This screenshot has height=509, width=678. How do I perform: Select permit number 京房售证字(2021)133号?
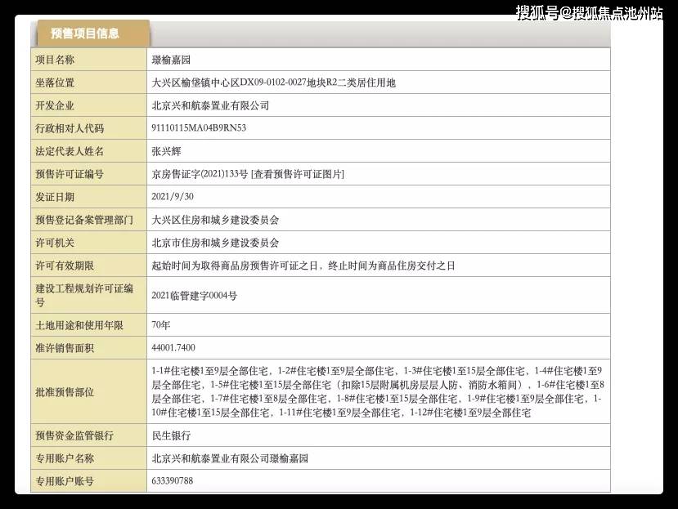point(200,174)
